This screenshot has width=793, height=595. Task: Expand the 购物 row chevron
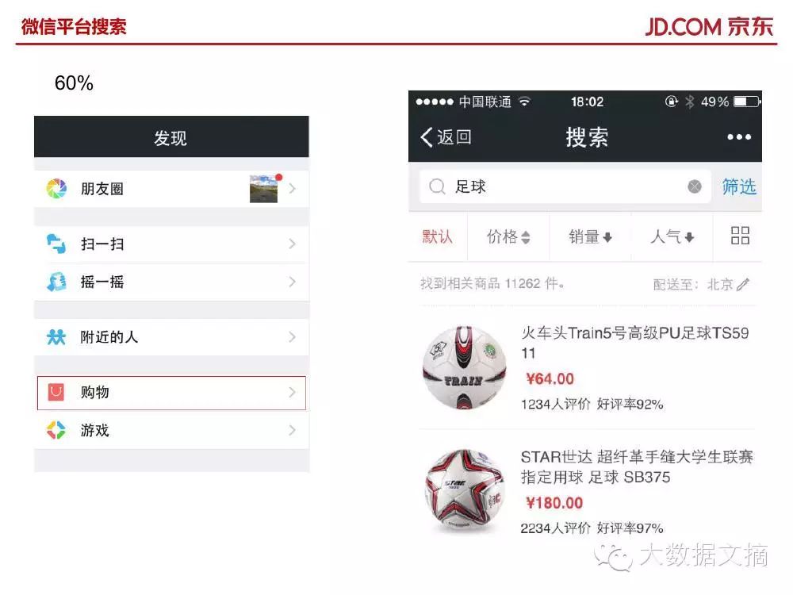point(292,392)
